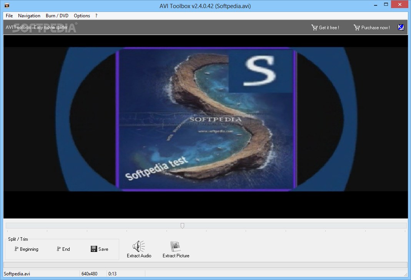Click the Purchase now ! link text
Viewport: 411px width, 280px height.
tap(375, 28)
